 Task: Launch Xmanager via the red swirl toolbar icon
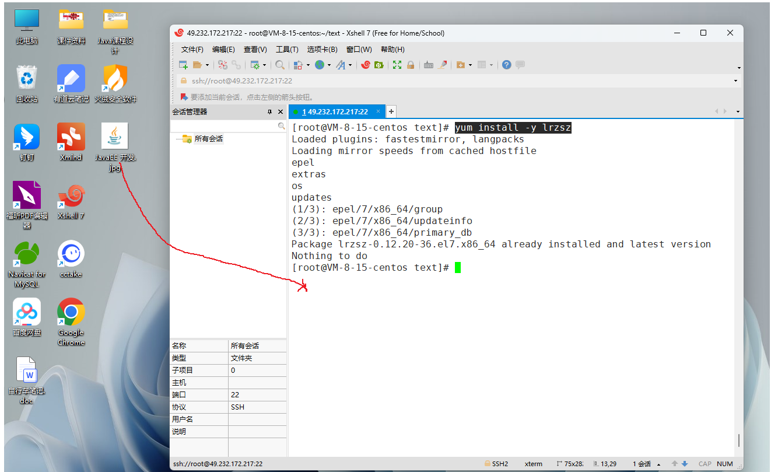point(366,65)
